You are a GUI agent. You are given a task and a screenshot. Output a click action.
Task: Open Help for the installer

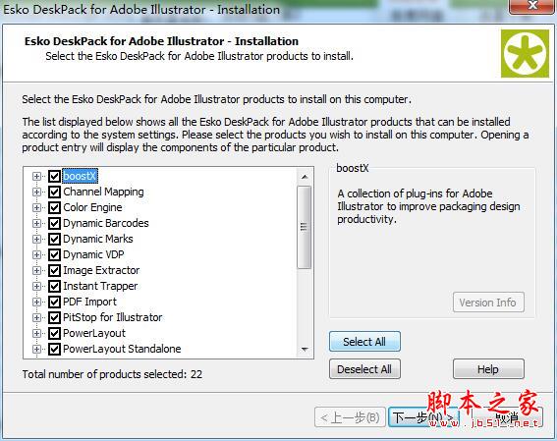click(488, 369)
